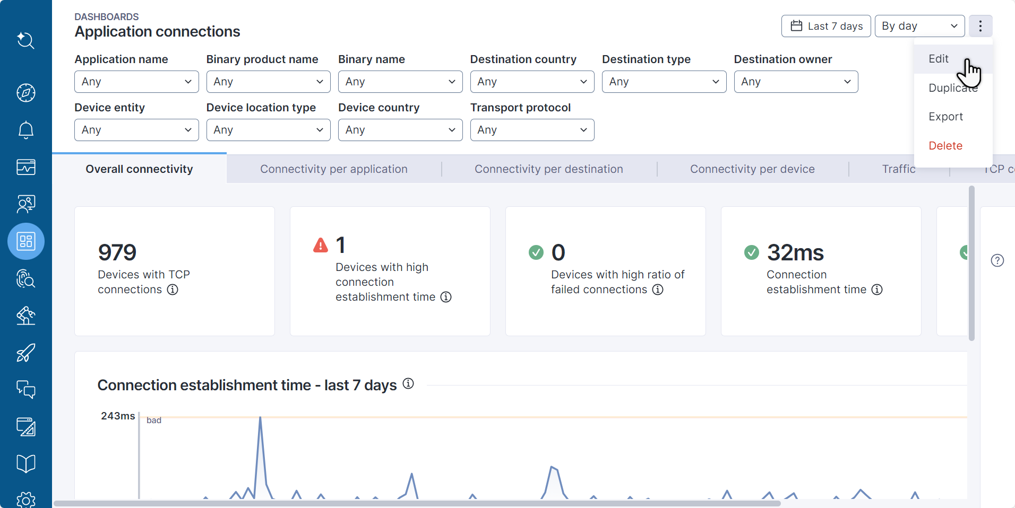Click the horizontal scrollbar at bottom
This screenshot has width=1015, height=508.
[x=417, y=503]
